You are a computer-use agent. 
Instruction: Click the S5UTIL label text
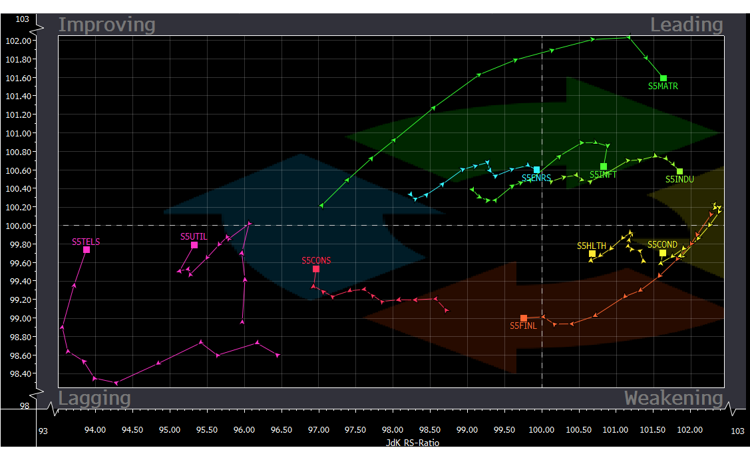(x=194, y=237)
